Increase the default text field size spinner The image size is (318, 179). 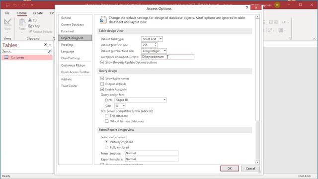point(156,44)
